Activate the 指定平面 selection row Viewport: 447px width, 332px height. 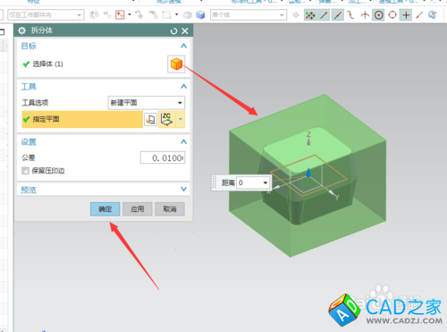click(x=82, y=119)
